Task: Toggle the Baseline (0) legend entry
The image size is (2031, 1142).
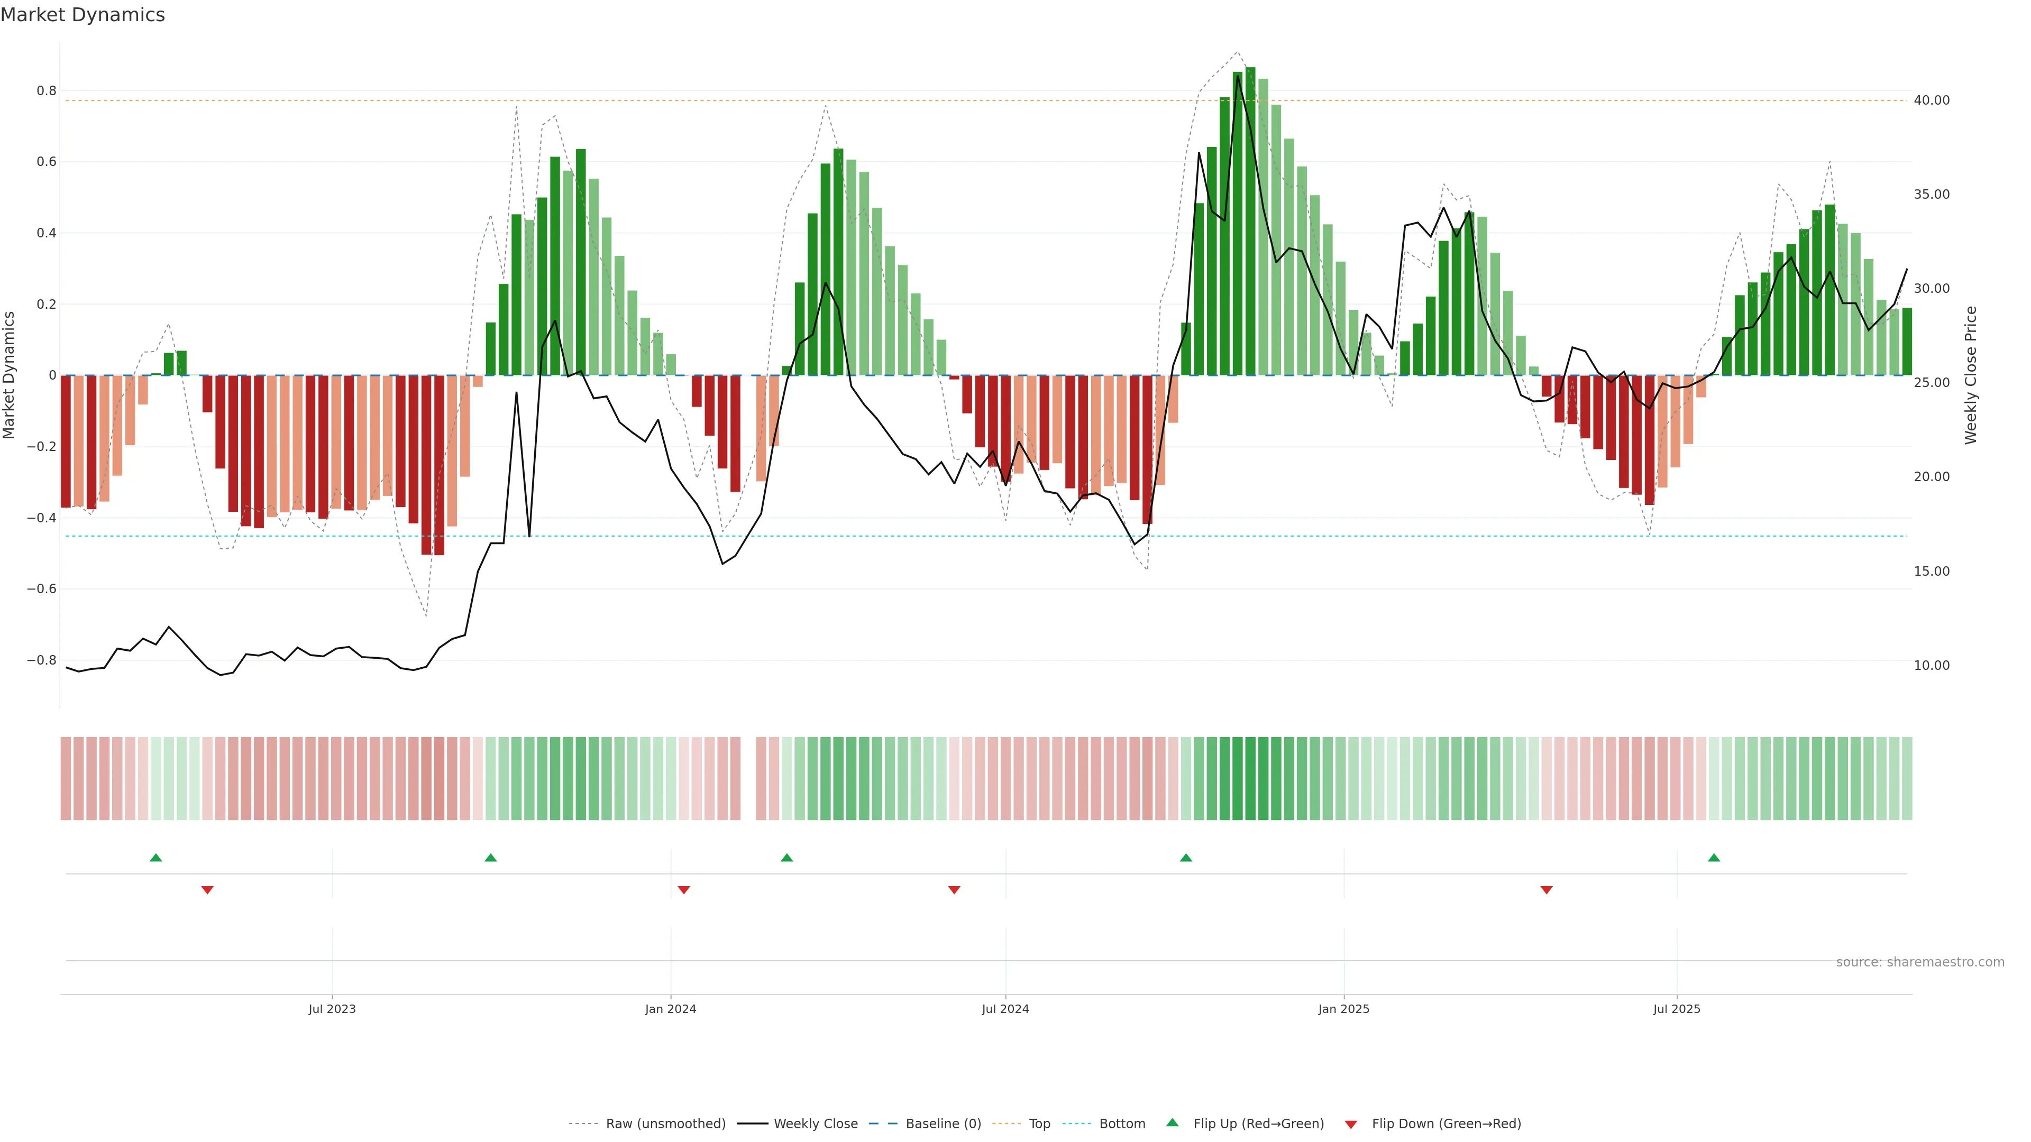Action: (x=943, y=1123)
